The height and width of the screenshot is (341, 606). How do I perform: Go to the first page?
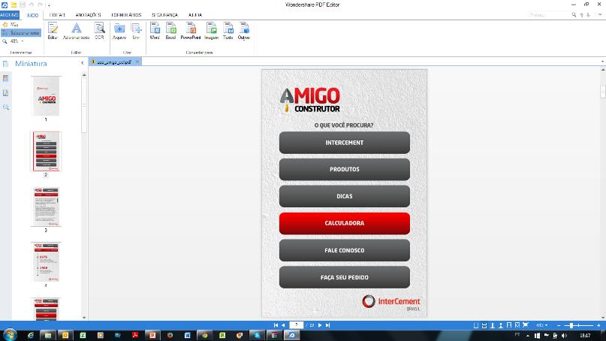click(x=276, y=325)
